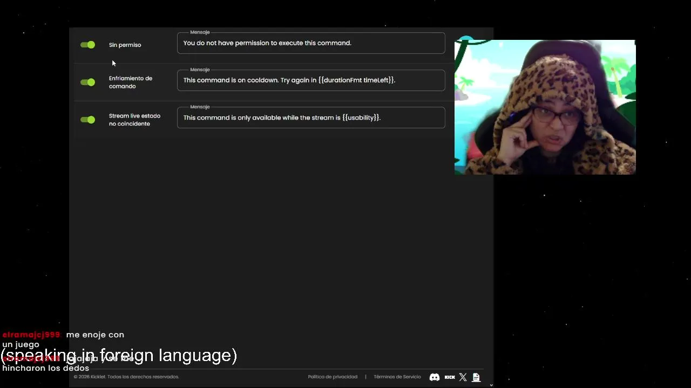Toggle the Enfriamiento de comando switch
Screen dimensions: 691x388
tap(87, 82)
